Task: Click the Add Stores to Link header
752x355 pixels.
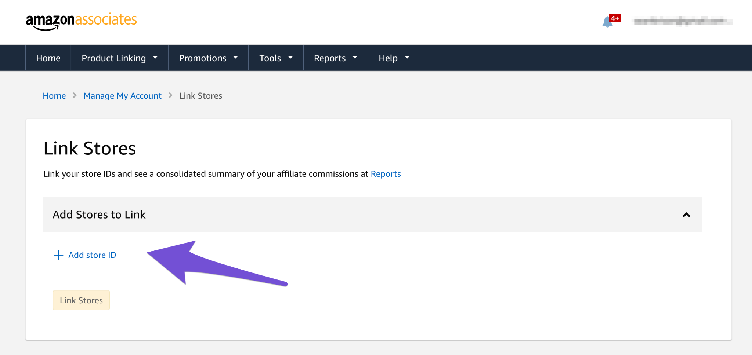Action: [x=373, y=215]
